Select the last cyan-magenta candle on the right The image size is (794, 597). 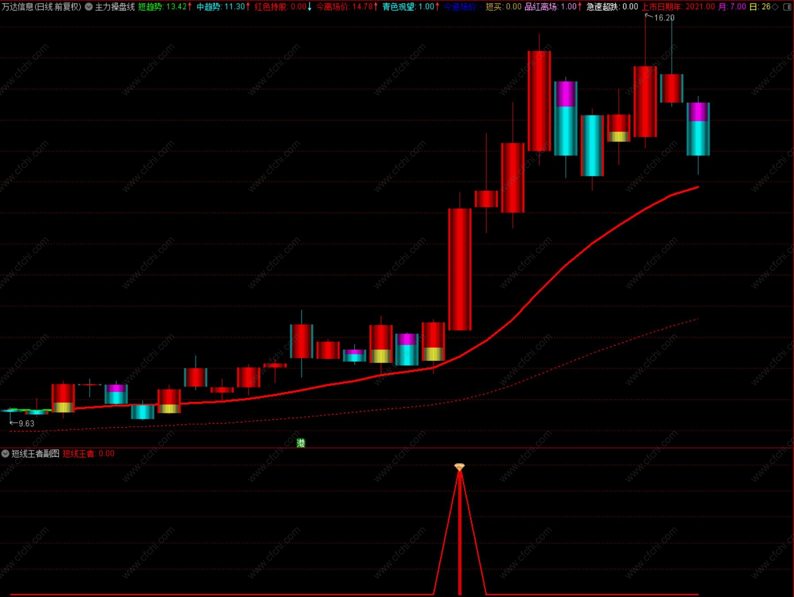click(698, 129)
